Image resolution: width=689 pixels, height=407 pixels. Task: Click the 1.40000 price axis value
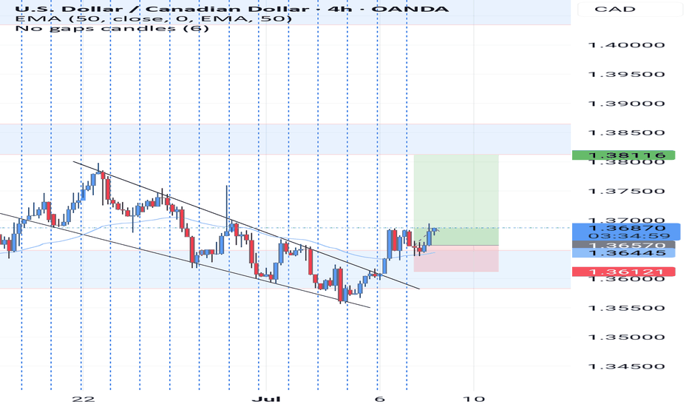tap(627, 45)
